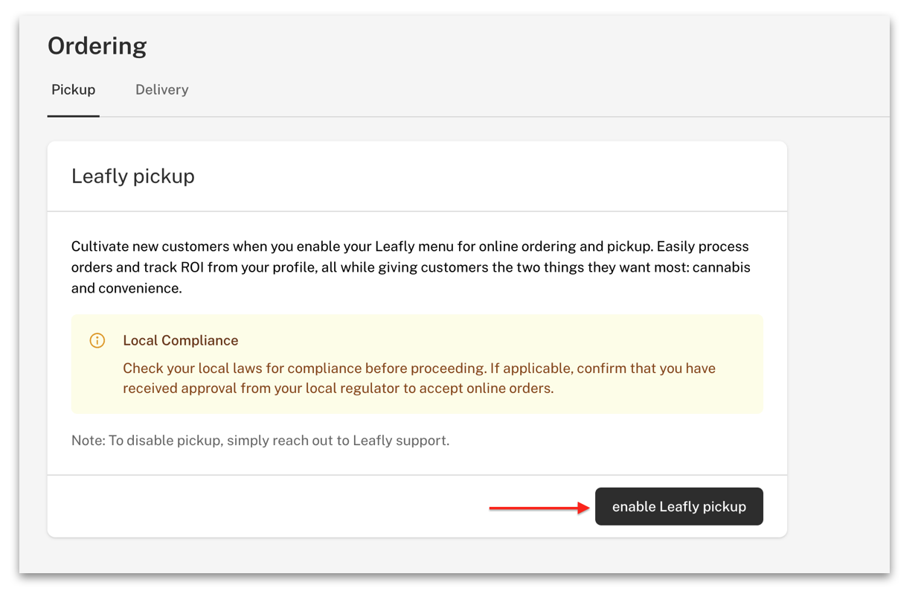The image size is (921, 600).
Task: Click the paragraph starting 'Cultivate new customers'
Action: [411, 267]
